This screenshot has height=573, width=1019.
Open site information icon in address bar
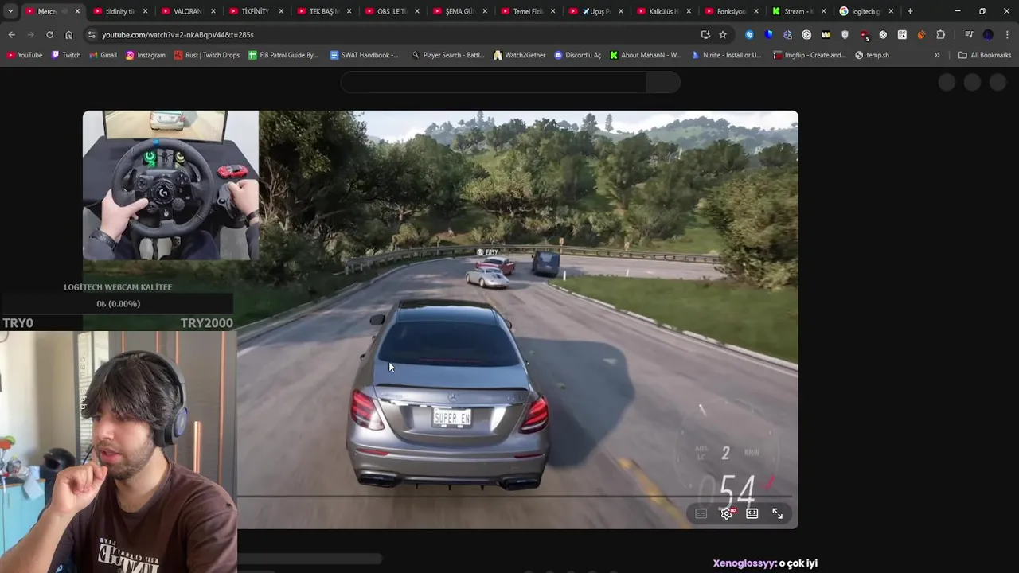(x=92, y=35)
